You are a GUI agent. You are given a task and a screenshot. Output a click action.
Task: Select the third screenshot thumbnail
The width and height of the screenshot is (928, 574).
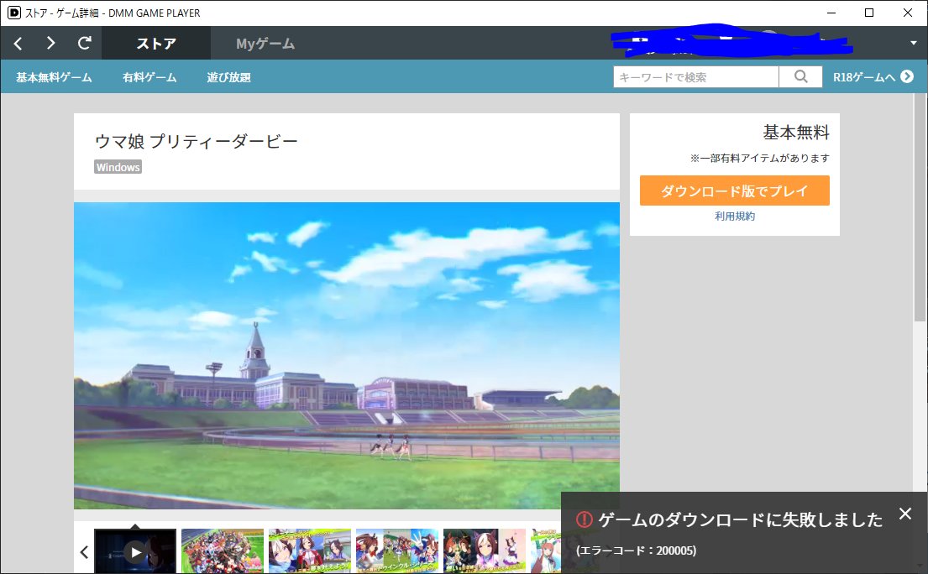point(310,551)
